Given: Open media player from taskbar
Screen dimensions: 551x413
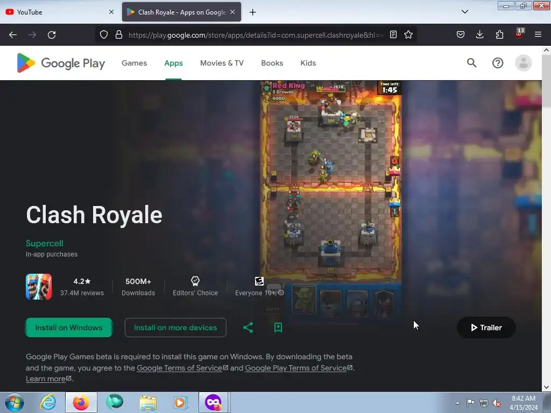Looking at the screenshot, I should (x=180, y=402).
